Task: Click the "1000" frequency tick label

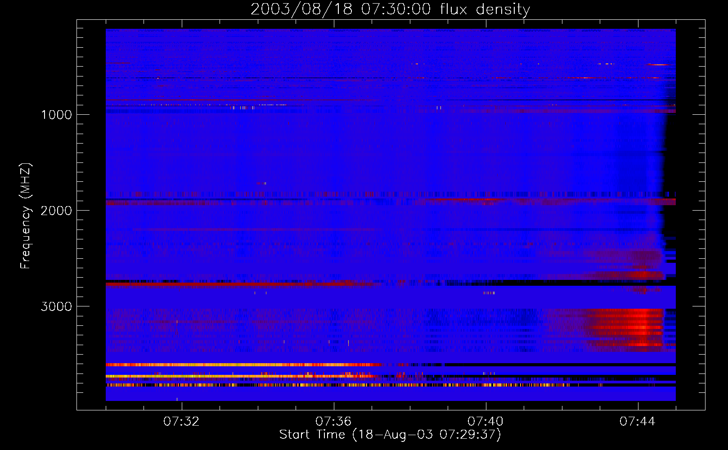Action: [x=56, y=115]
